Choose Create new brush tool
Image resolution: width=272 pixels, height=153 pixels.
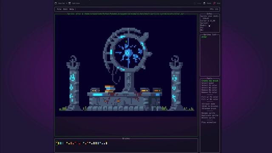(x=210, y=81)
